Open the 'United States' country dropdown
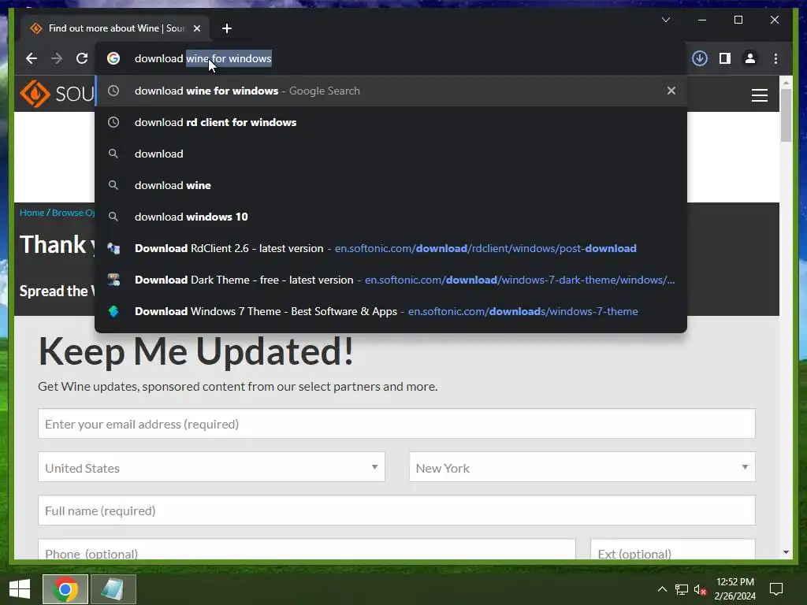Viewport: 807px width, 605px height. [211, 467]
